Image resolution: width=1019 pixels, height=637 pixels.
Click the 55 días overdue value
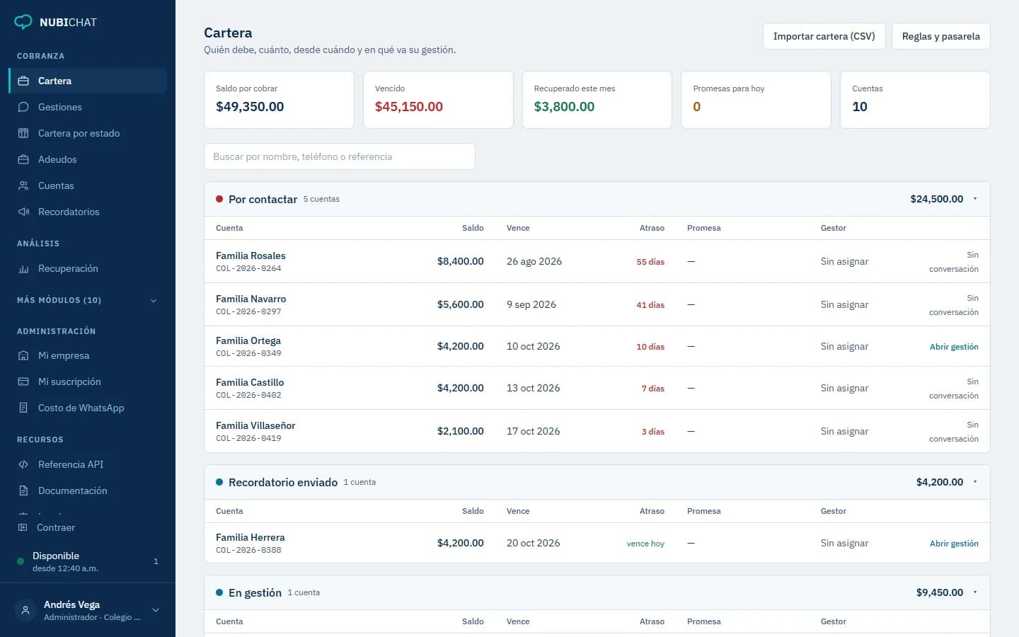(x=650, y=262)
